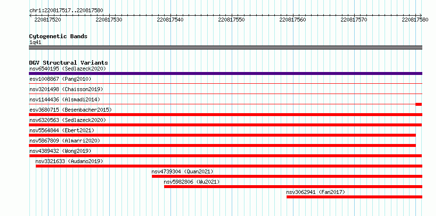The width and height of the screenshot is (436, 216).
Task: Open the nsv5982806 (Wu2021) label
Action: [x=192, y=182]
